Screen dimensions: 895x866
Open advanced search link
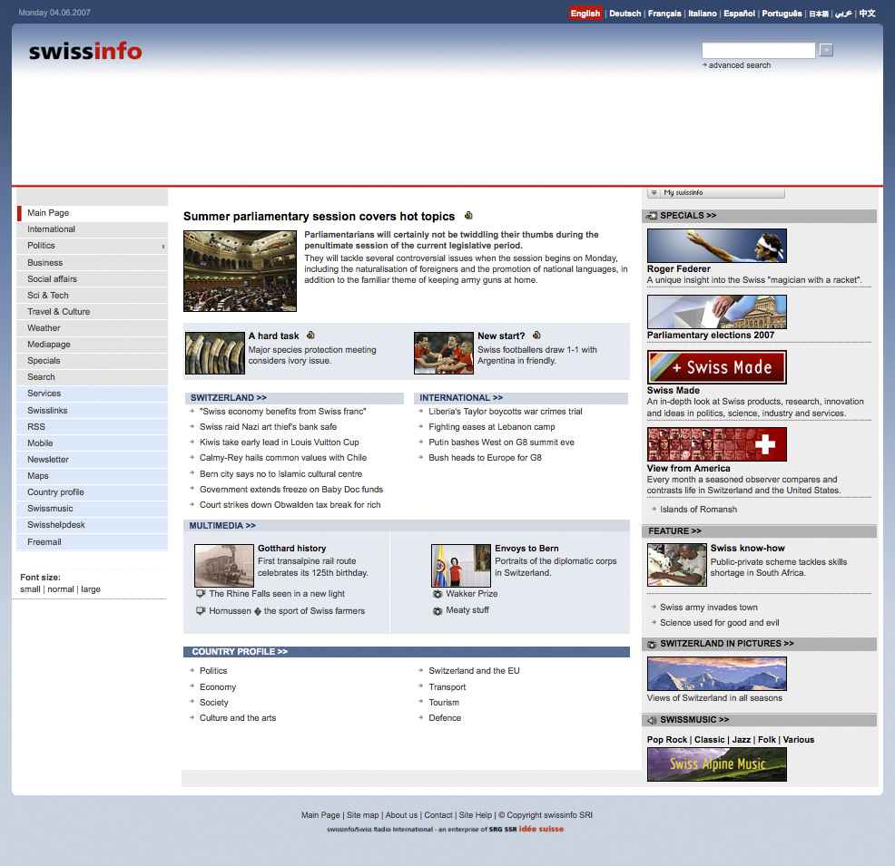[739, 65]
